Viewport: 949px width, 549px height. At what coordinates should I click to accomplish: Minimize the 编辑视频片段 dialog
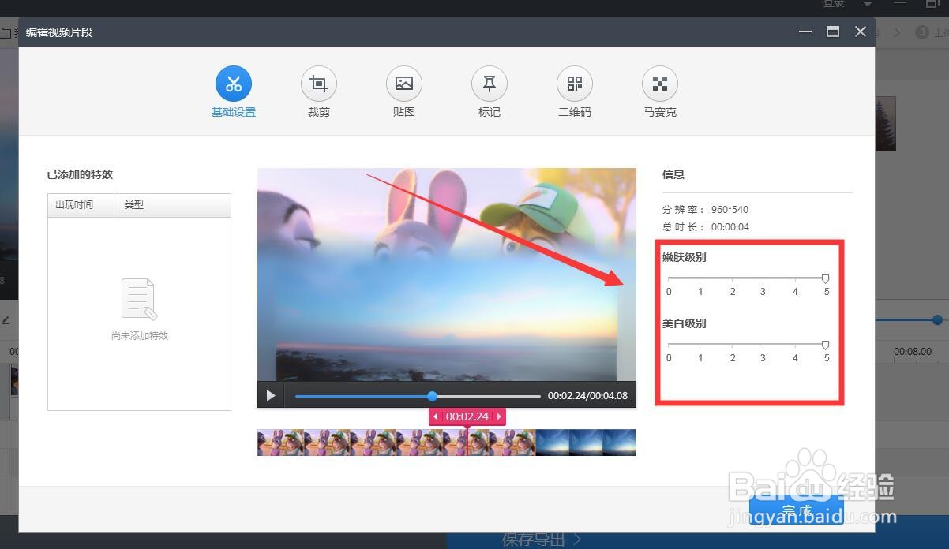click(x=805, y=32)
